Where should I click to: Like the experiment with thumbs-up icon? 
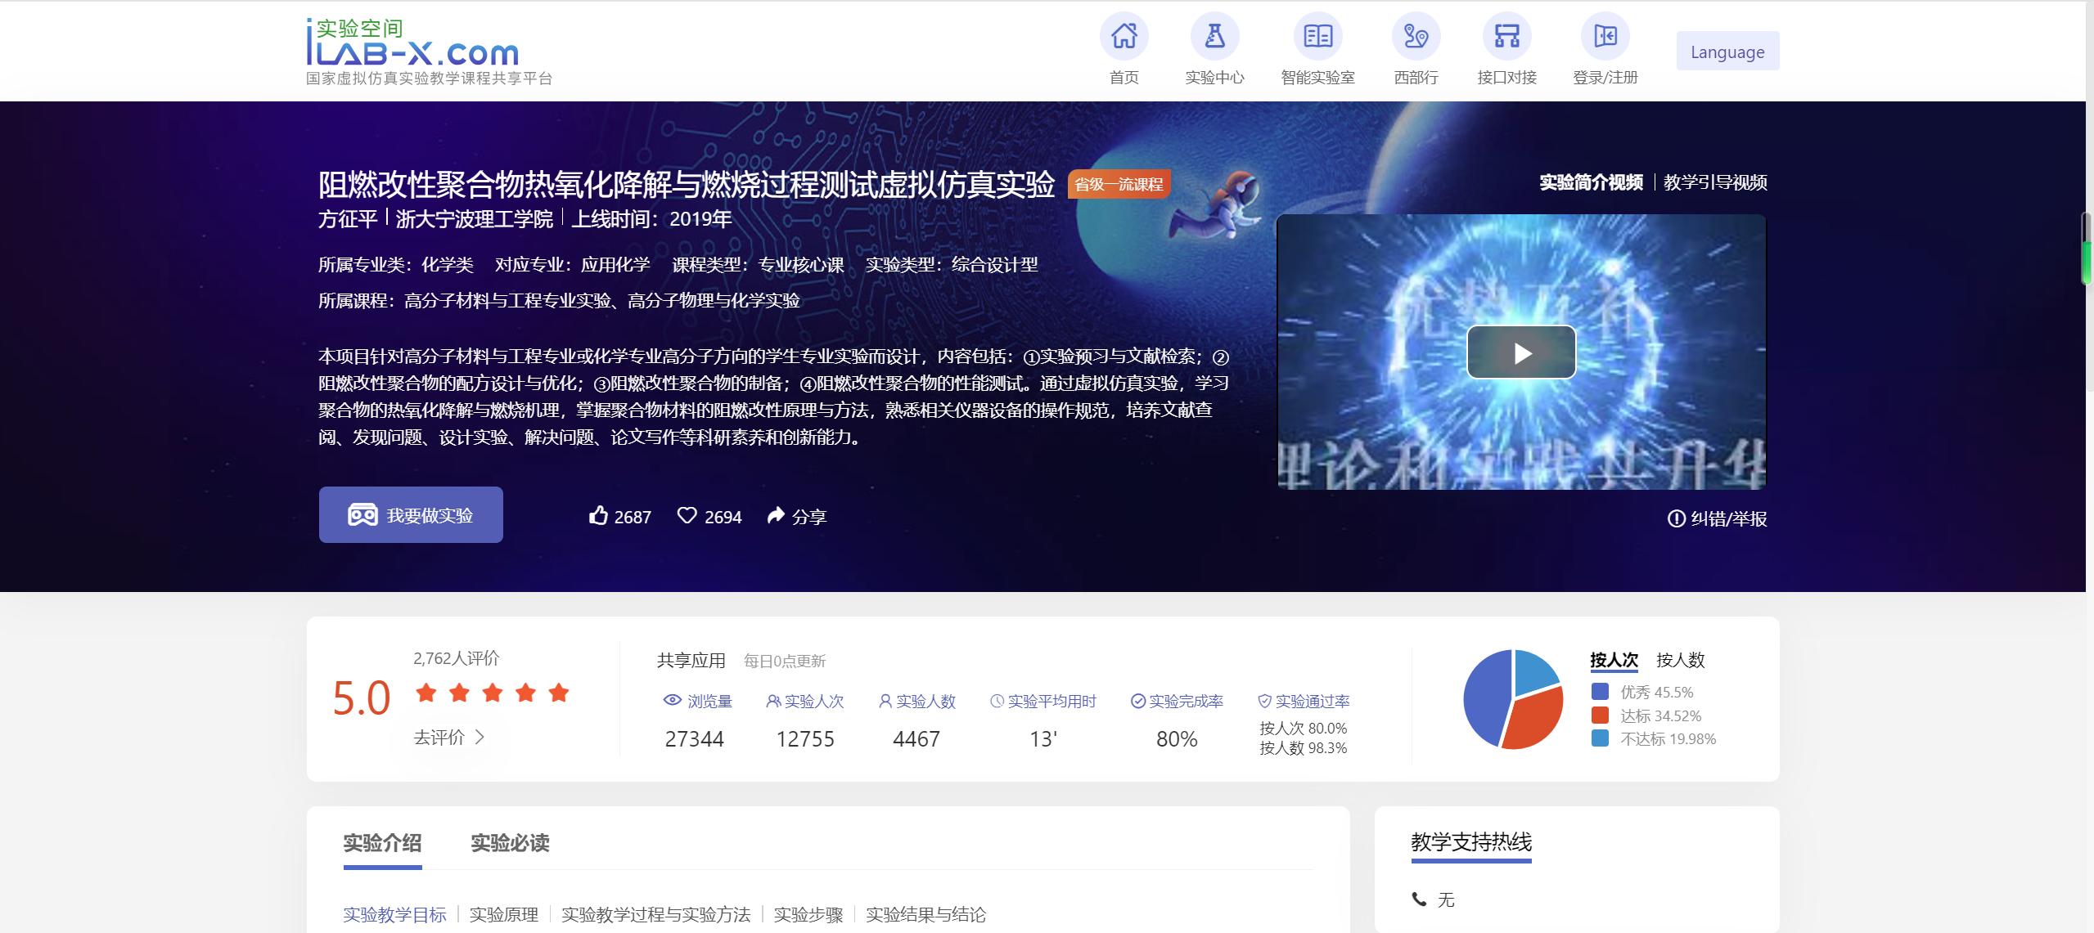click(599, 516)
